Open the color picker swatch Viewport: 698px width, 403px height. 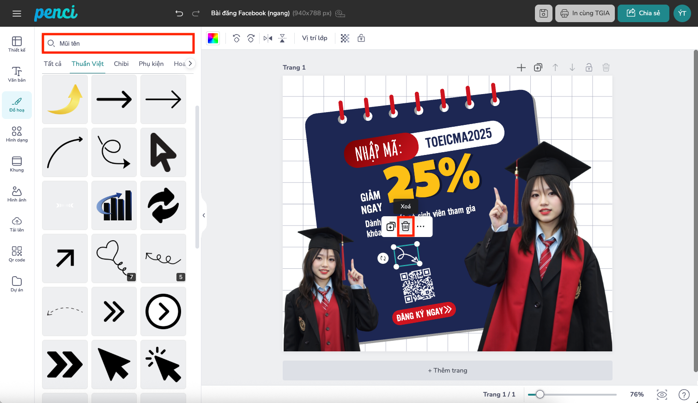(213, 38)
